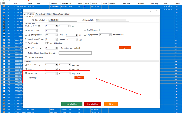Select the Cấu hình chung tab
182x113 pixels.
(x=29, y=14)
